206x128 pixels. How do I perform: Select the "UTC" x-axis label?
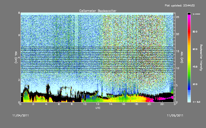click(x=98, y=108)
